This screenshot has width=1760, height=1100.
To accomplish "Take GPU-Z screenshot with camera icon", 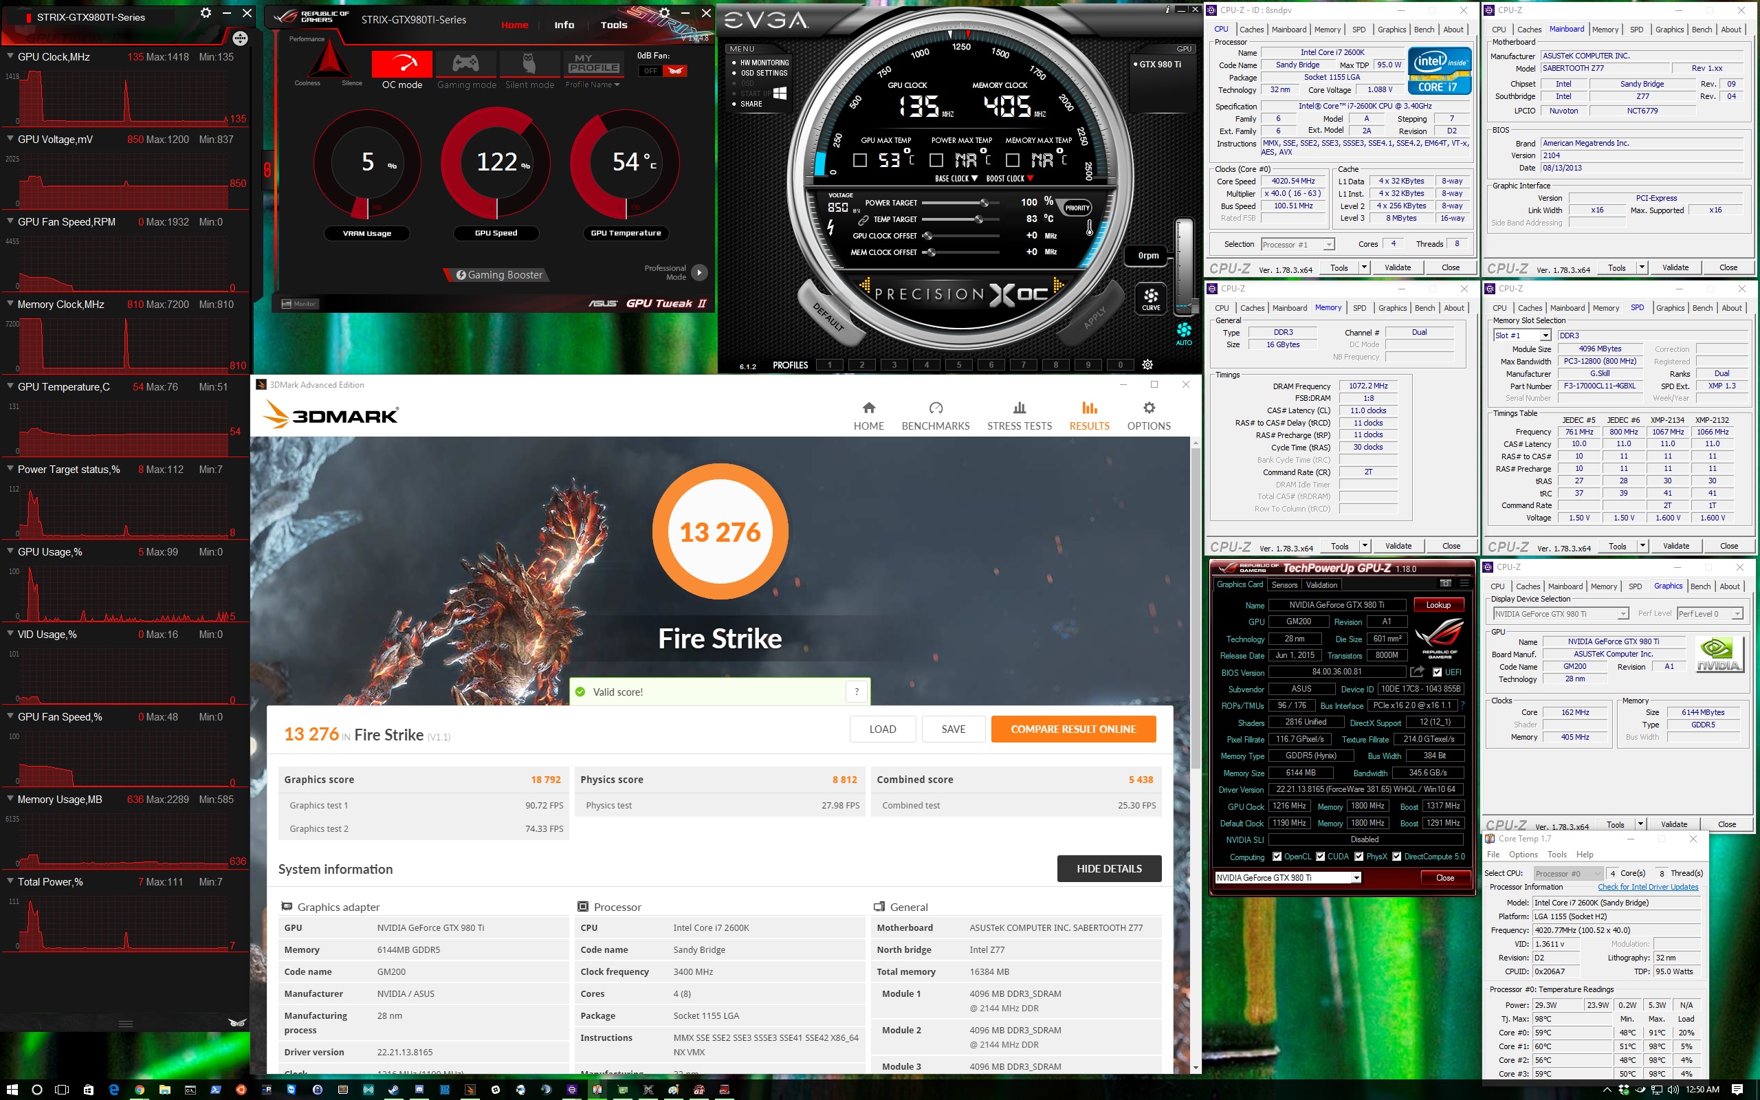I will click(1445, 583).
